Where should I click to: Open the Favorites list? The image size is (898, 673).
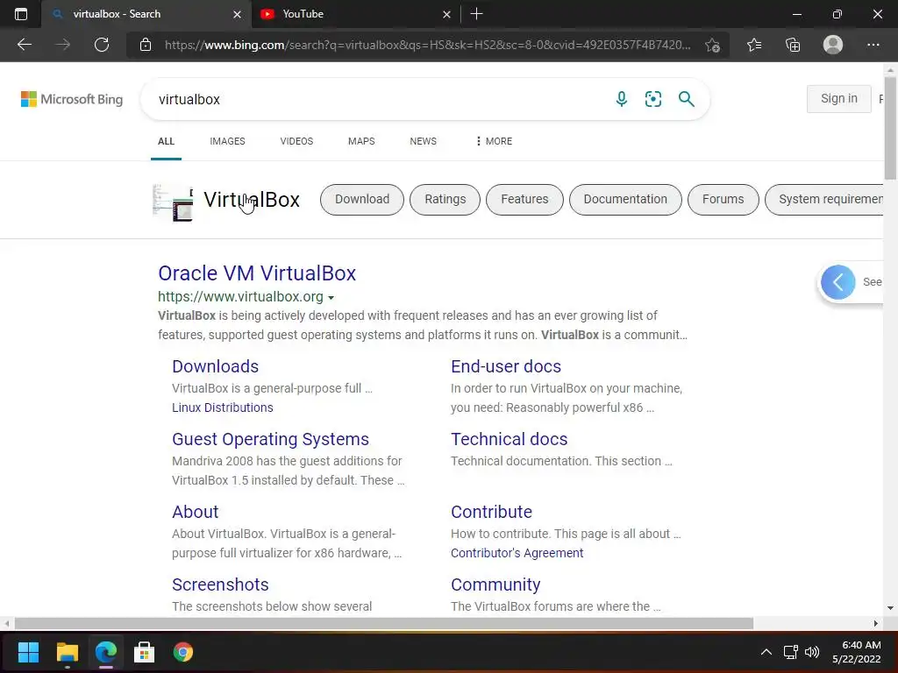(753, 45)
